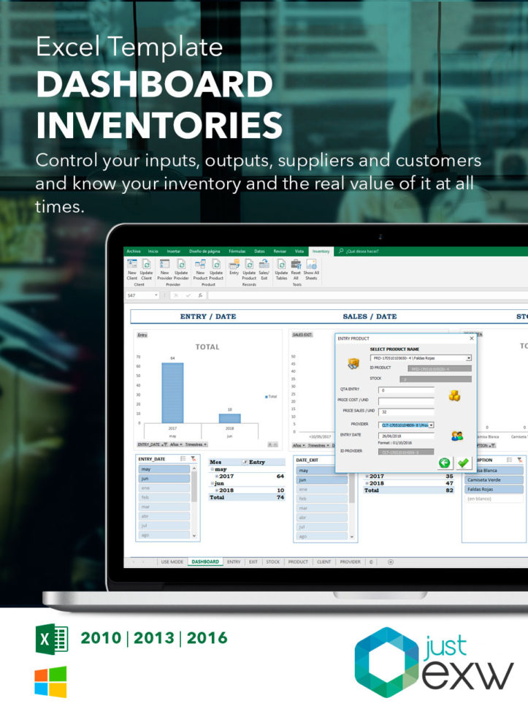Click the green checkmark confirm button
528x709 pixels.
tap(463, 463)
